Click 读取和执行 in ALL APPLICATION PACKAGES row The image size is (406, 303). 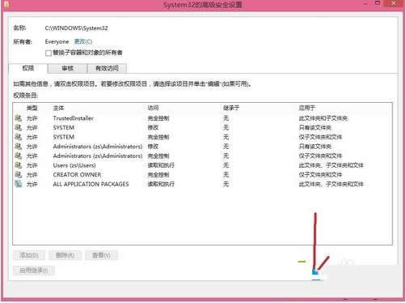pyautogui.click(x=161, y=184)
